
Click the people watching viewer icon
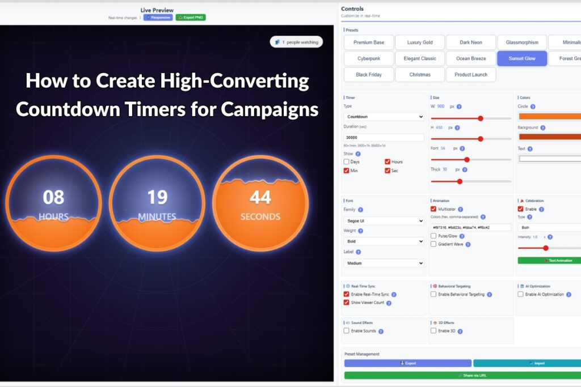tap(277, 42)
